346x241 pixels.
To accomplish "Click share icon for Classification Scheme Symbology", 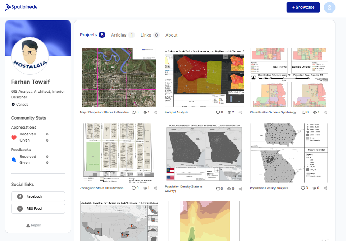I will click(325, 112).
